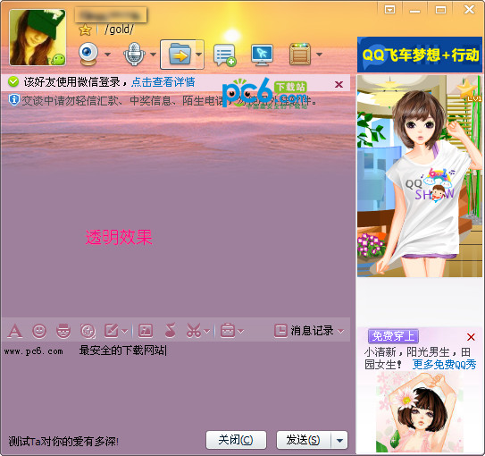Create discussion group with chat-plus icon

pyautogui.click(x=225, y=55)
